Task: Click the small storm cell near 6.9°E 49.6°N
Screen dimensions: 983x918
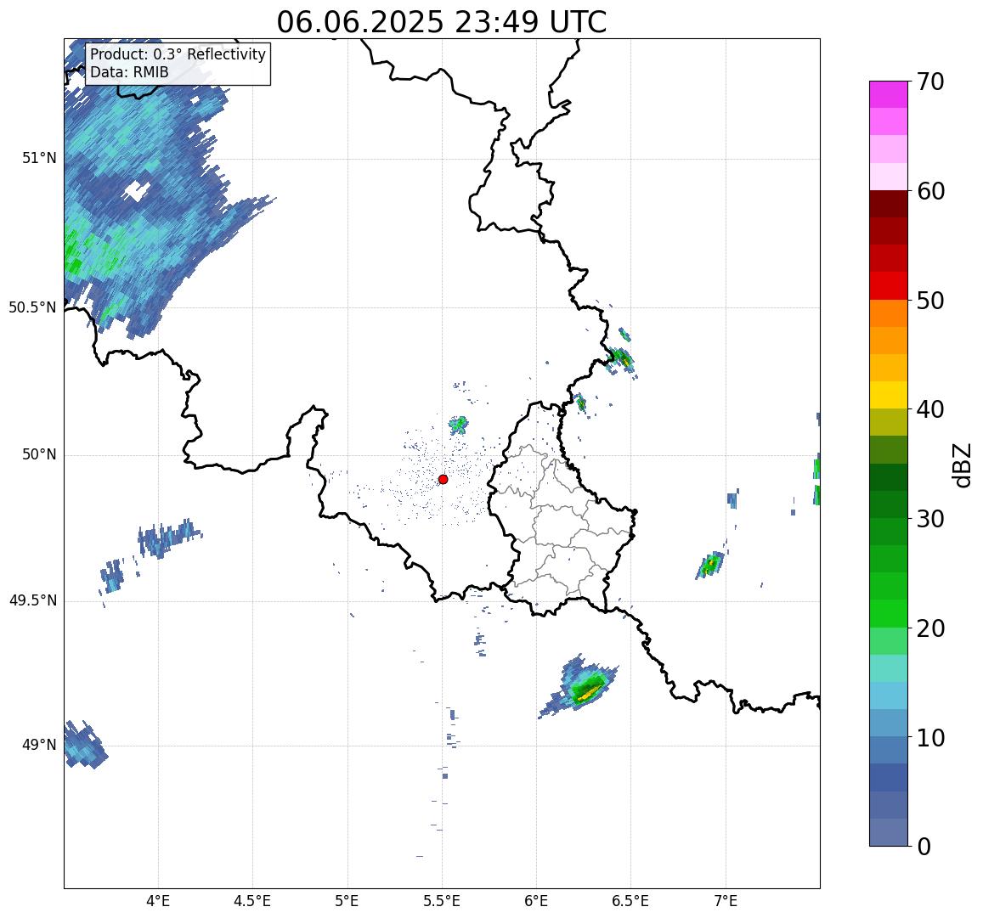Action: [x=710, y=566]
